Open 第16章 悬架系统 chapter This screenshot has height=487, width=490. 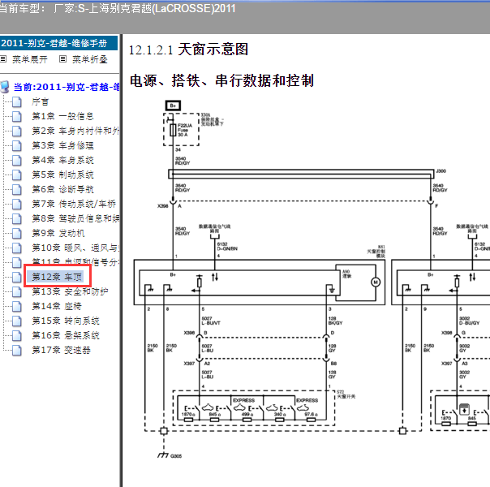(x=66, y=336)
